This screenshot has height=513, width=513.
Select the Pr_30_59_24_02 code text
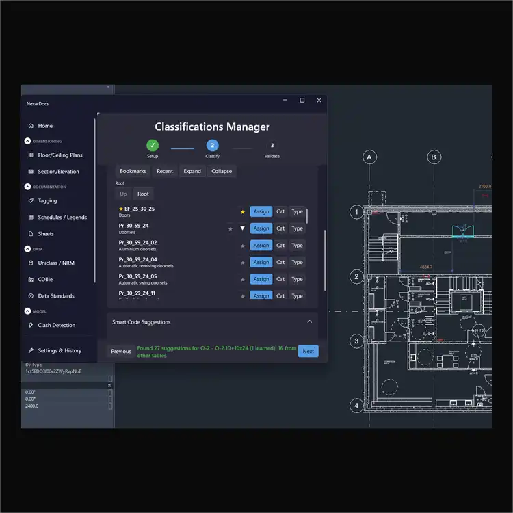pyautogui.click(x=137, y=243)
